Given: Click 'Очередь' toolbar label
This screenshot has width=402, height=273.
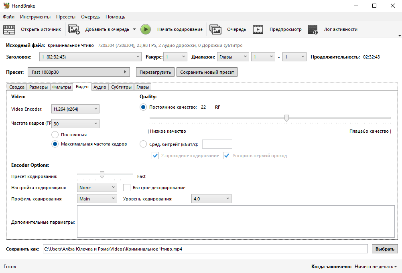Looking at the screenshot, I should click(x=236, y=29).
